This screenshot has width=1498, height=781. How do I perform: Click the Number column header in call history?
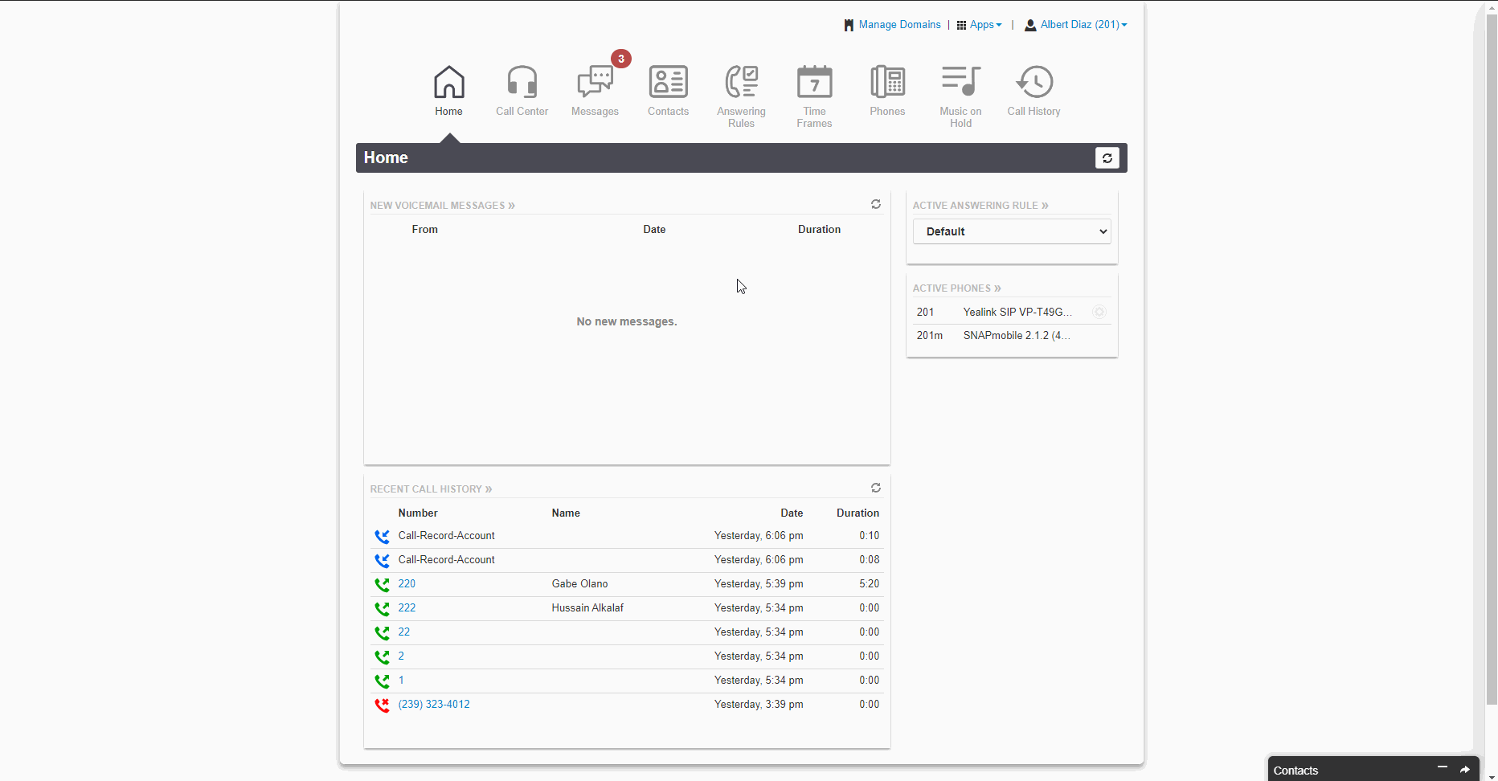tap(418, 513)
